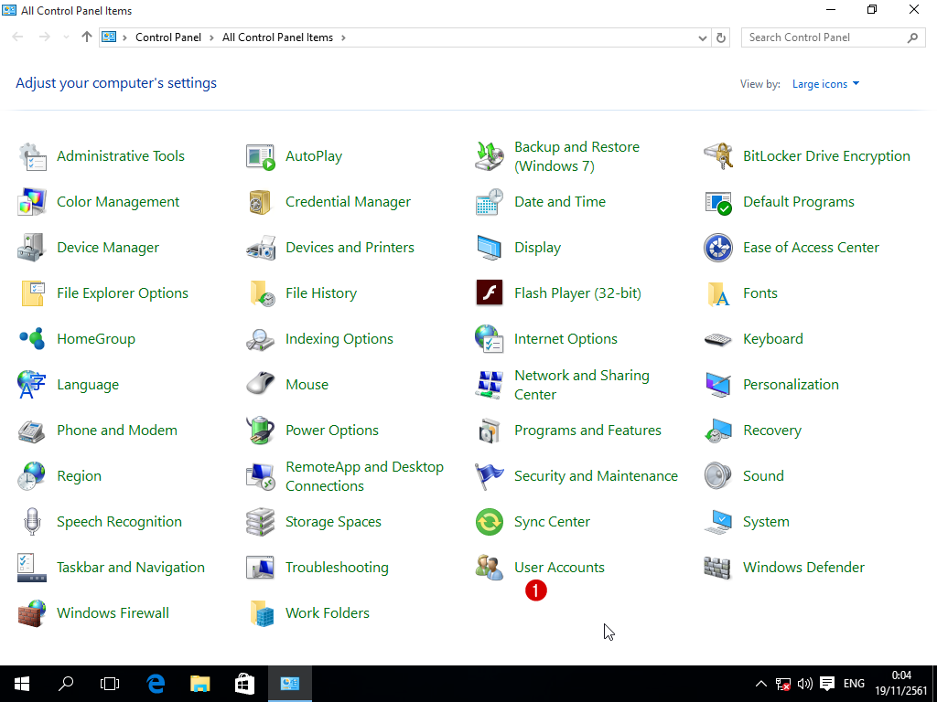Screen dimensions: 937x702
Task: Open the Windows Firewall icon
Action: click(x=32, y=613)
